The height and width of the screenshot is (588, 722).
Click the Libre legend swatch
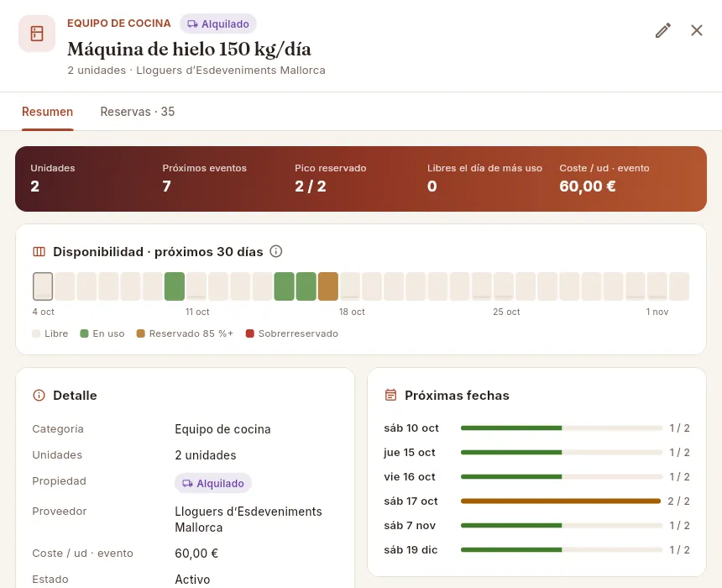coord(36,333)
